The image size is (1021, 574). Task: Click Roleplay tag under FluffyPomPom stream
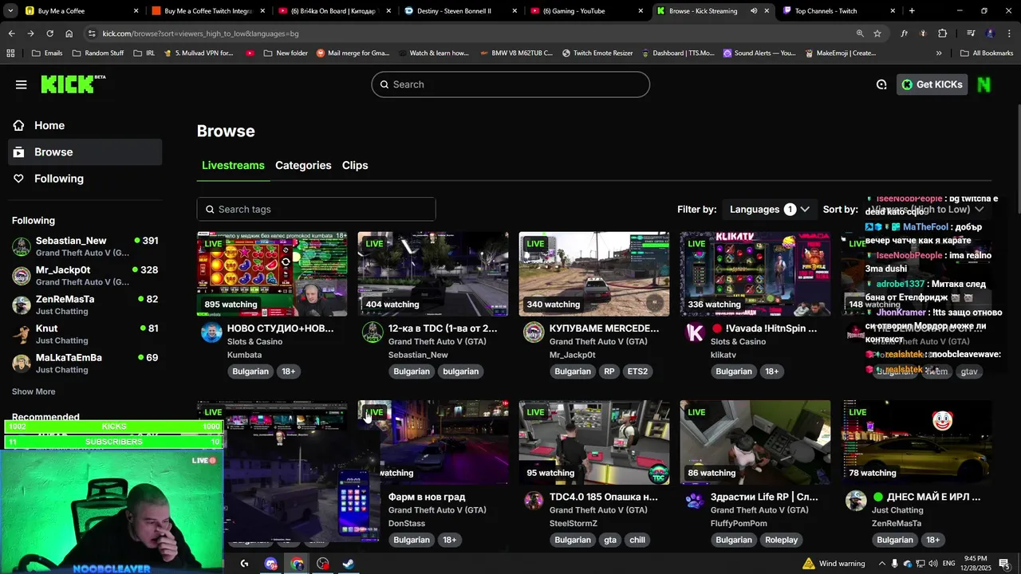point(781,540)
